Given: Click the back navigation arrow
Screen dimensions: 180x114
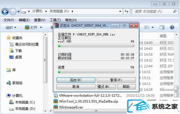Looking at the screenshot, I should click(x=5, y=11).
